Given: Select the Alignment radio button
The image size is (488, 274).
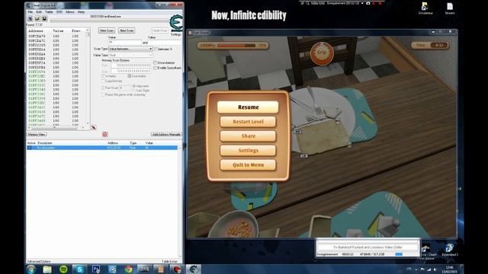Looking at the screenshot, I should (x=134, y=86).
